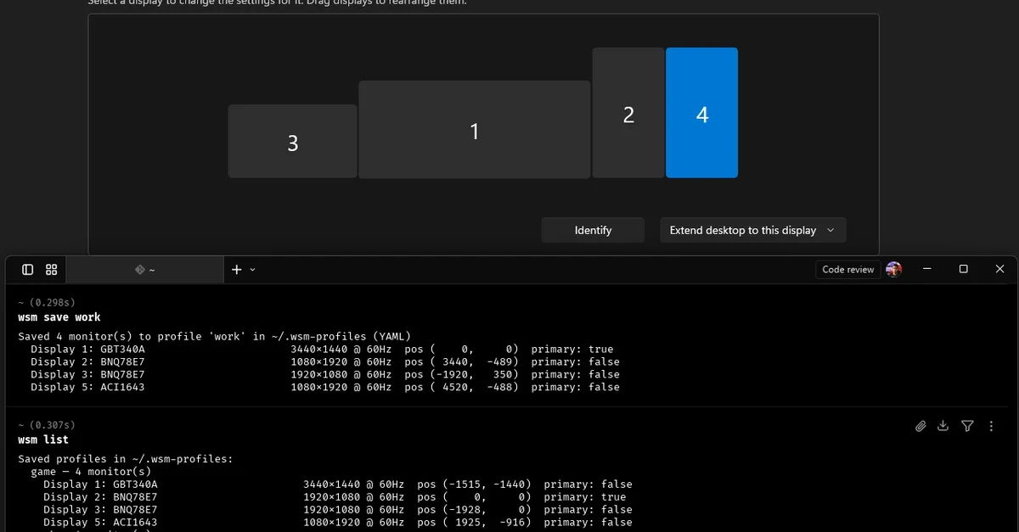The width and height of the screenshot is (1019, 532).
Task: Select highlighted display 4 in arrangement
Action: point(701,114)
